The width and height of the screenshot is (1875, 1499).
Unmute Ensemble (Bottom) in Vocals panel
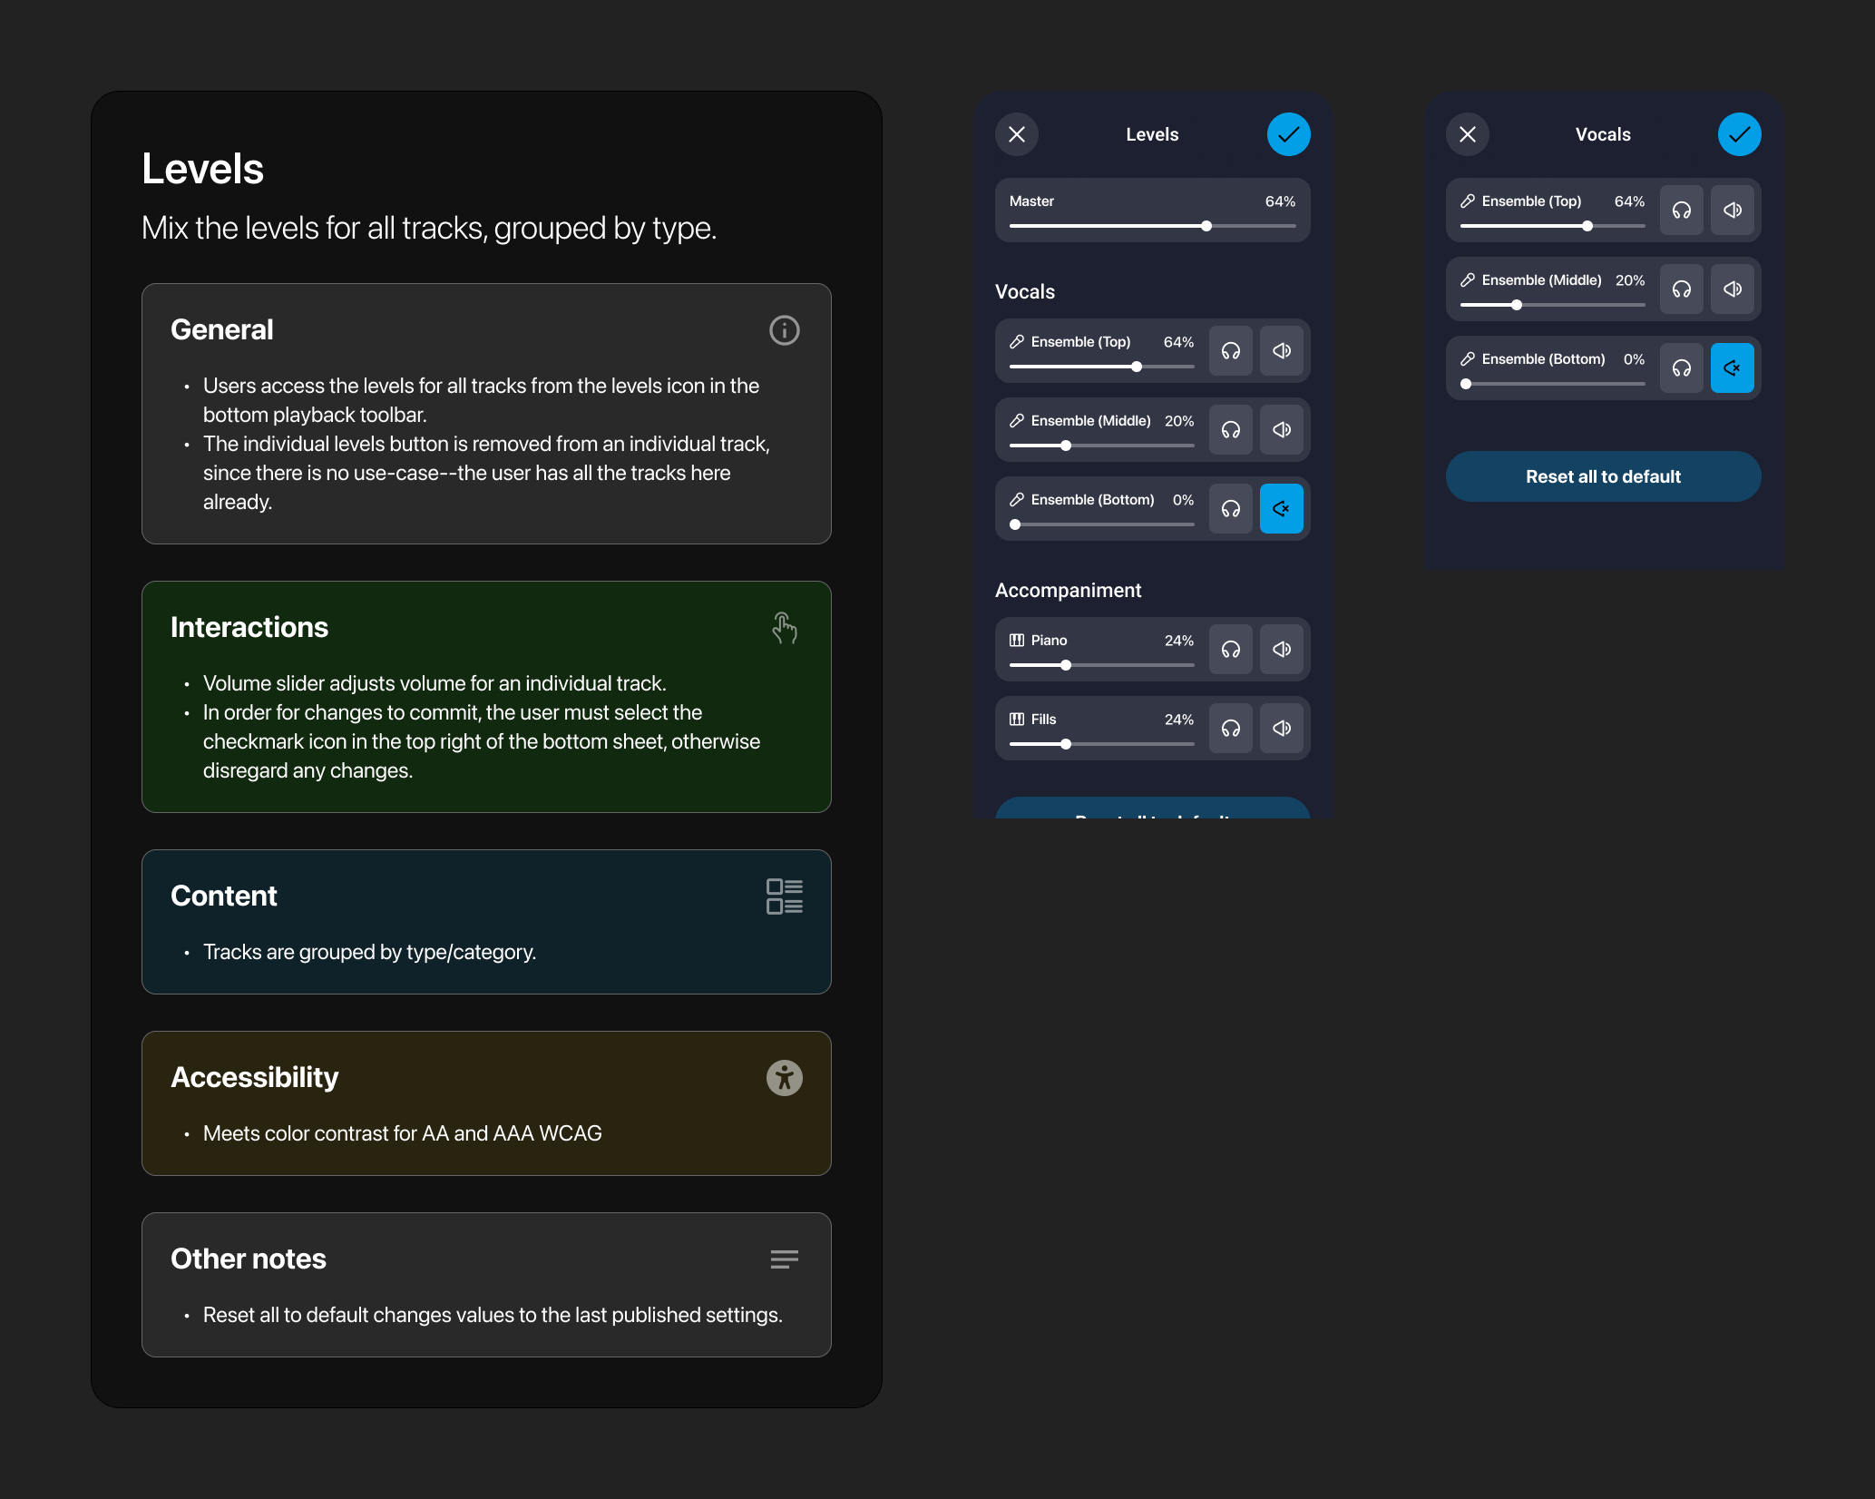click(x=1733, y=368)
